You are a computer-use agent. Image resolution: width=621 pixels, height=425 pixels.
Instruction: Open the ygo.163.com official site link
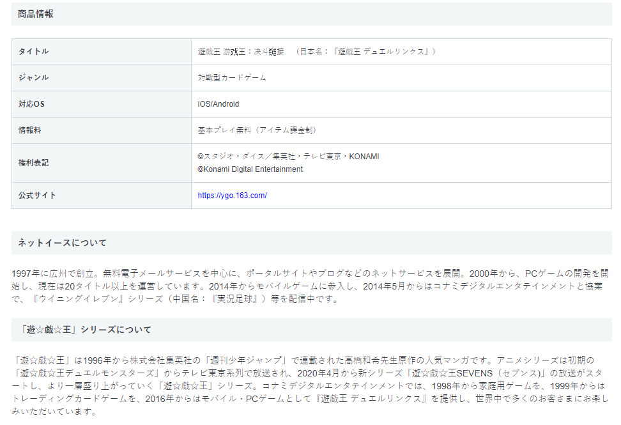232,196
